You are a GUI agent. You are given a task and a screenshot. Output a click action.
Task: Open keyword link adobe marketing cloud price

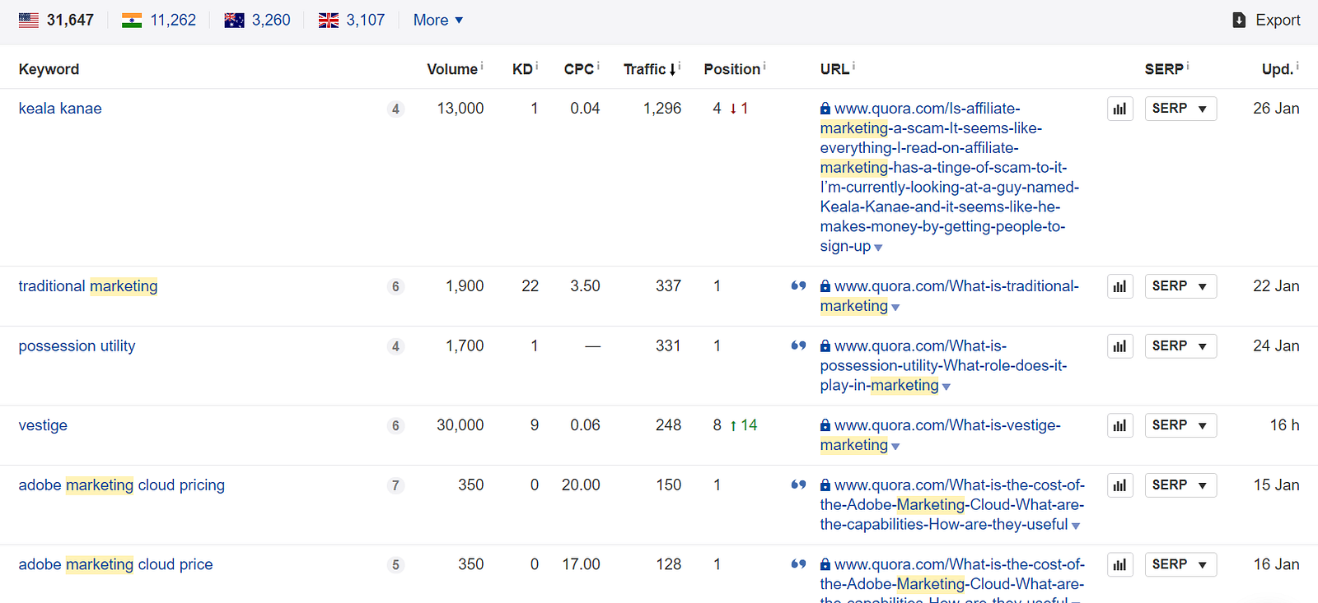[115, 564]
